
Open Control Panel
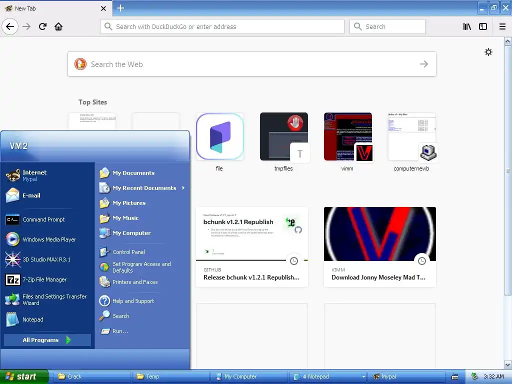pos(142,252)
